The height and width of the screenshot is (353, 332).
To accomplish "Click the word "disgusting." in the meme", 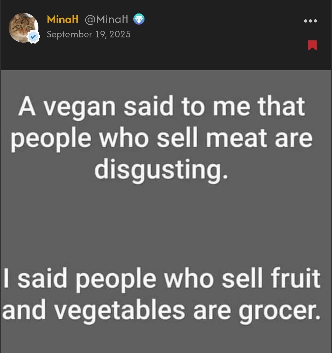I will click(x=161, y=170).
